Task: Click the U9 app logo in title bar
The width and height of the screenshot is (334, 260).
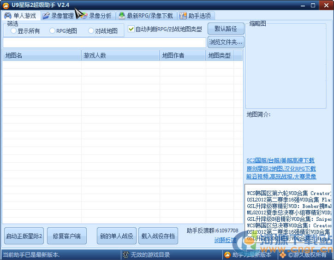Action: coord(6,5)
